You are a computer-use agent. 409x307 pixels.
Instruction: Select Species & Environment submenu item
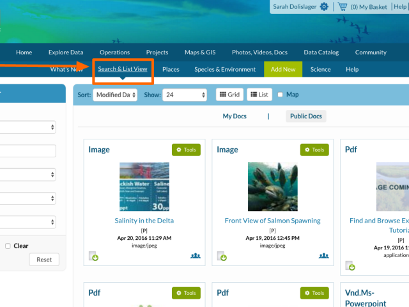coord(225,70)
